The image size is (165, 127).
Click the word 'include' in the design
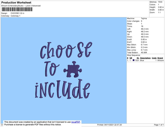[62, 89]
